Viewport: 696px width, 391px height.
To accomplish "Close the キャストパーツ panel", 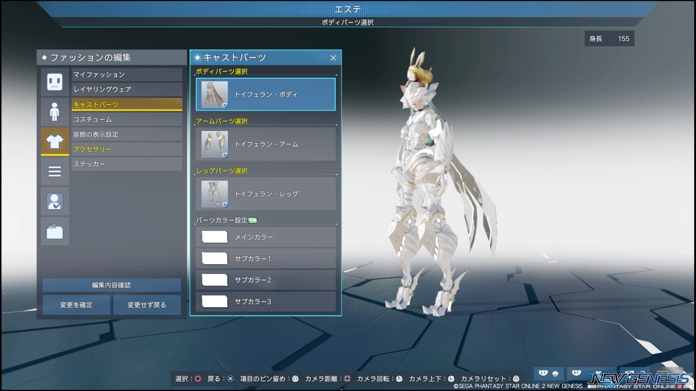I will tap(333, 58).
